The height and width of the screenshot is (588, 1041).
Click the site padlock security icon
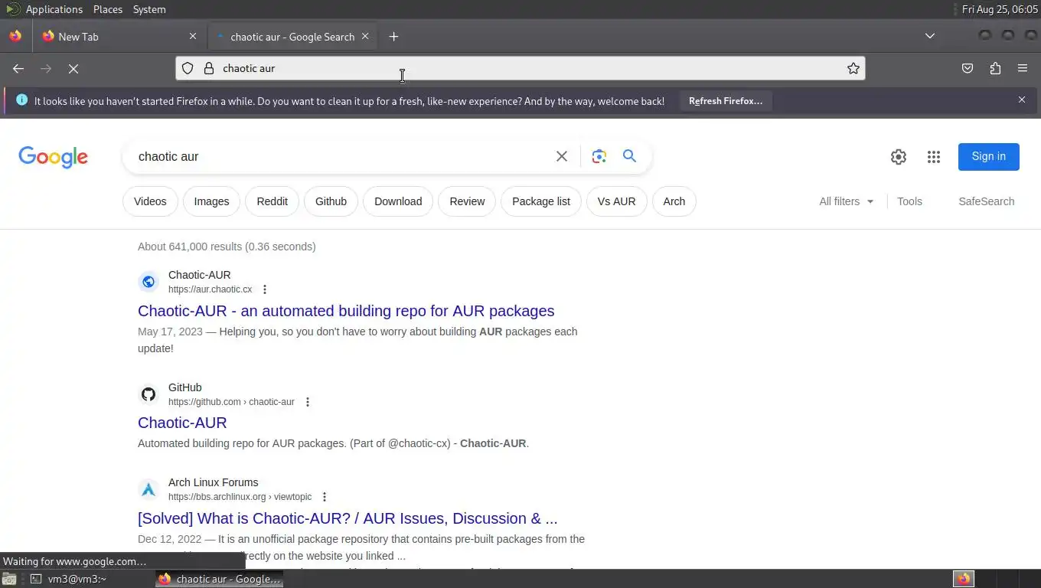208,68
